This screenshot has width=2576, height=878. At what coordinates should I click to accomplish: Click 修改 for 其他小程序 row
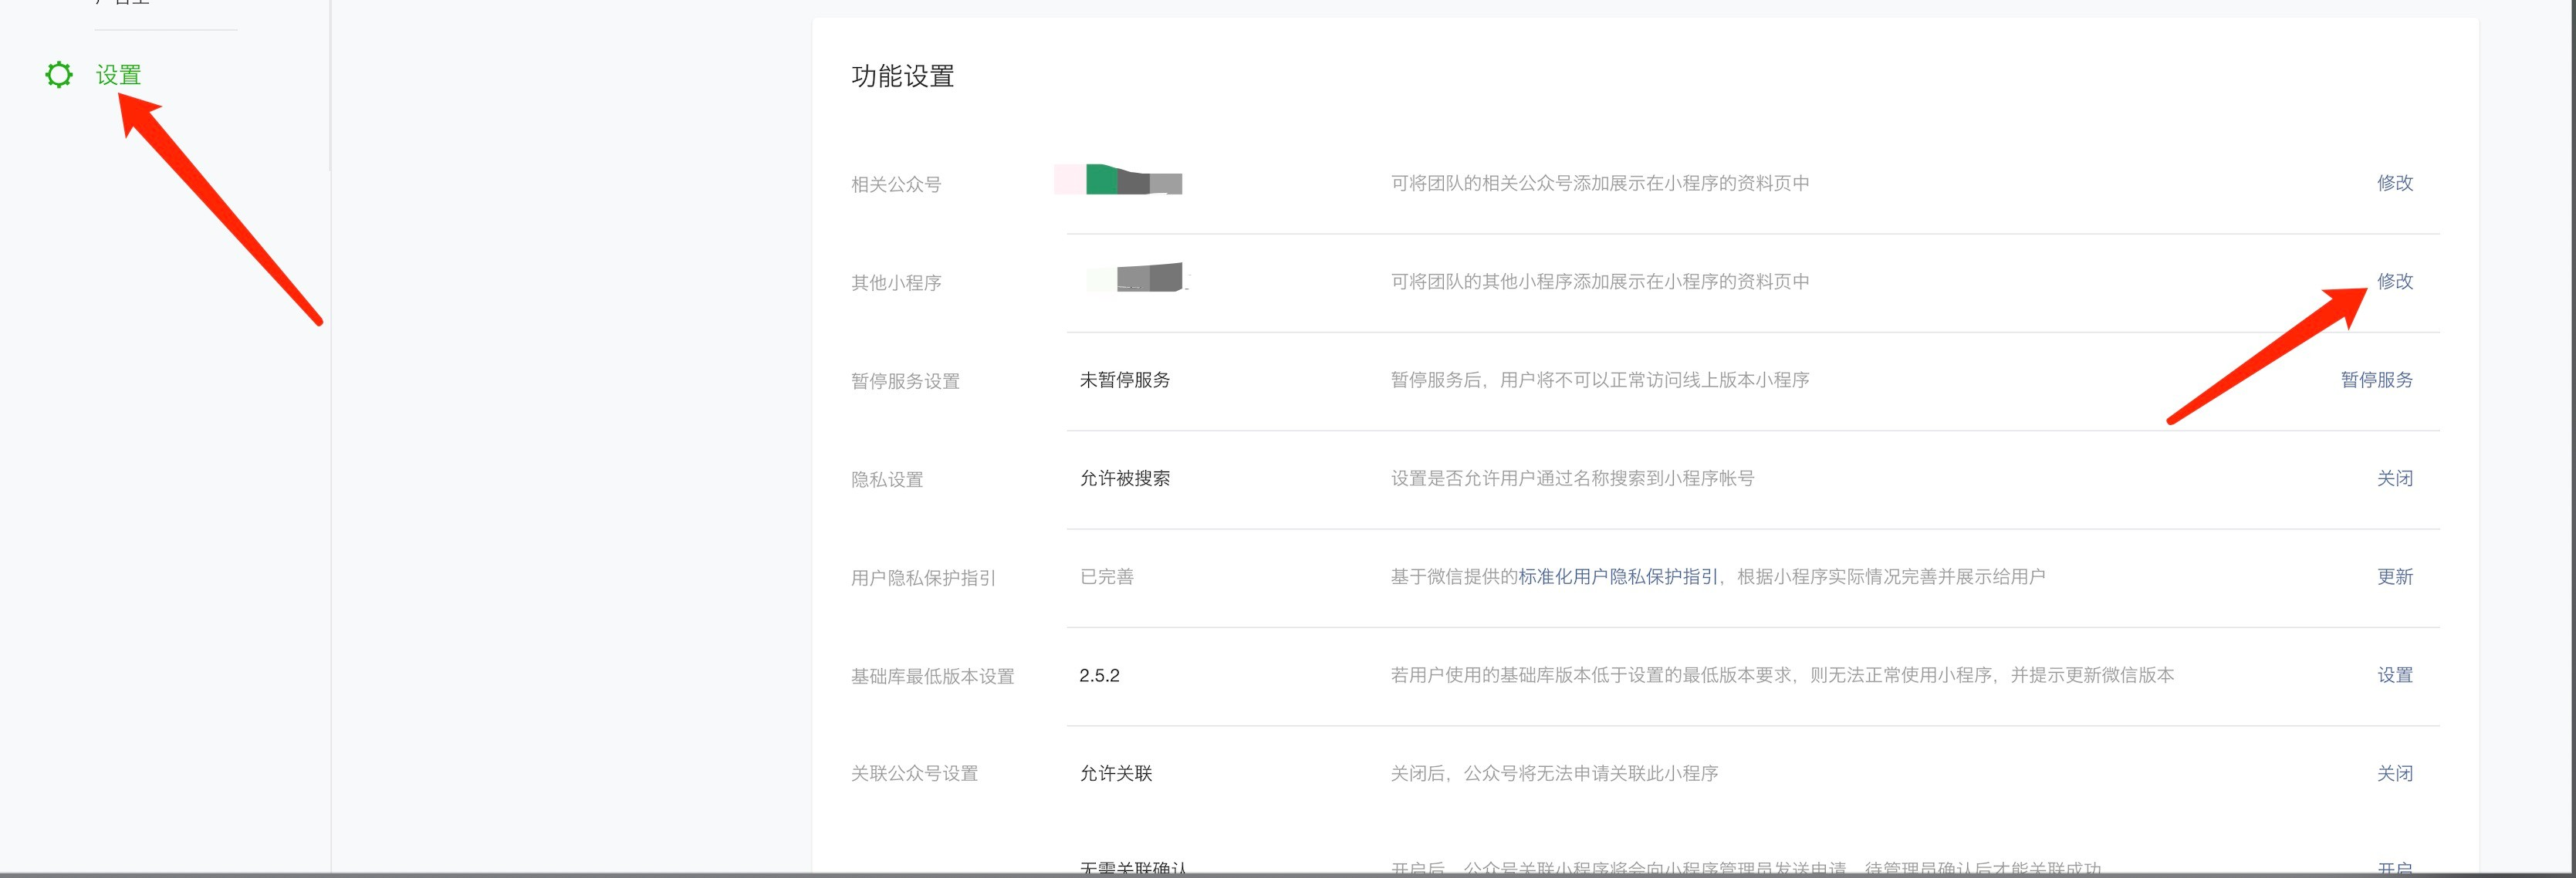(x=2394, y=281)
